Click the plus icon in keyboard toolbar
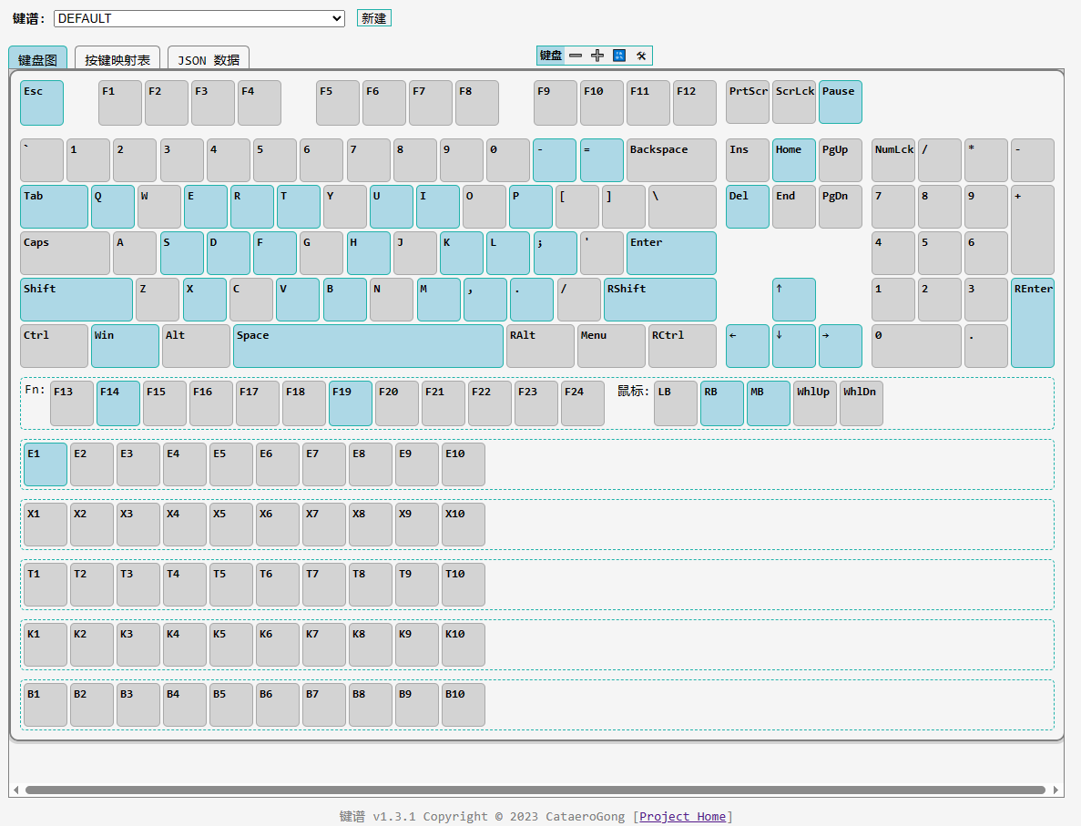The image size is (1081, 826). point(597,56)
